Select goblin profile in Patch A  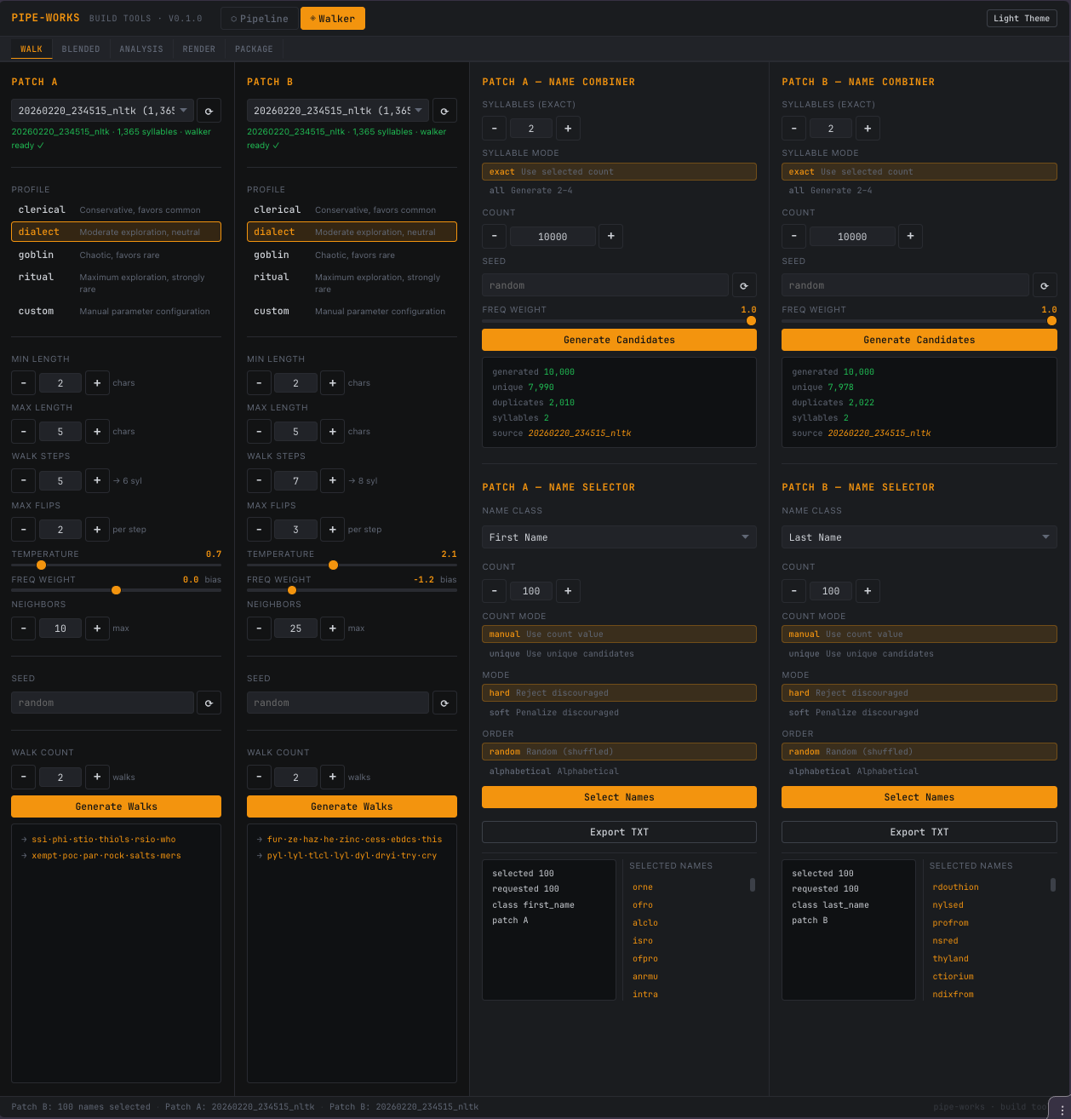pyautogui.click(x=116, y=255)
